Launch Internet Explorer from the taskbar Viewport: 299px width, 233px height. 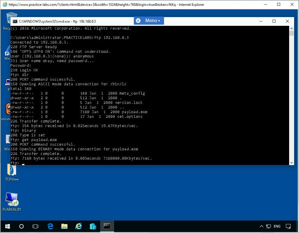point(79,226)
